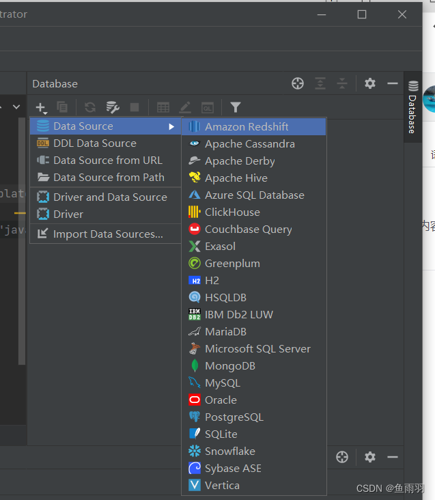Select PostgreSQL data source

[x=254, y=417]
